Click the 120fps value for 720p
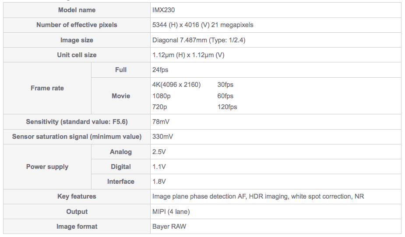This screenshot has width=405, height=237. point(227,107)
